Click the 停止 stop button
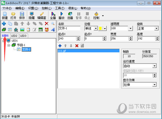 87,16
